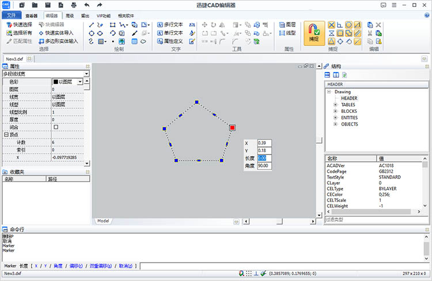Click the print icon in title bar

pos(73,5)
